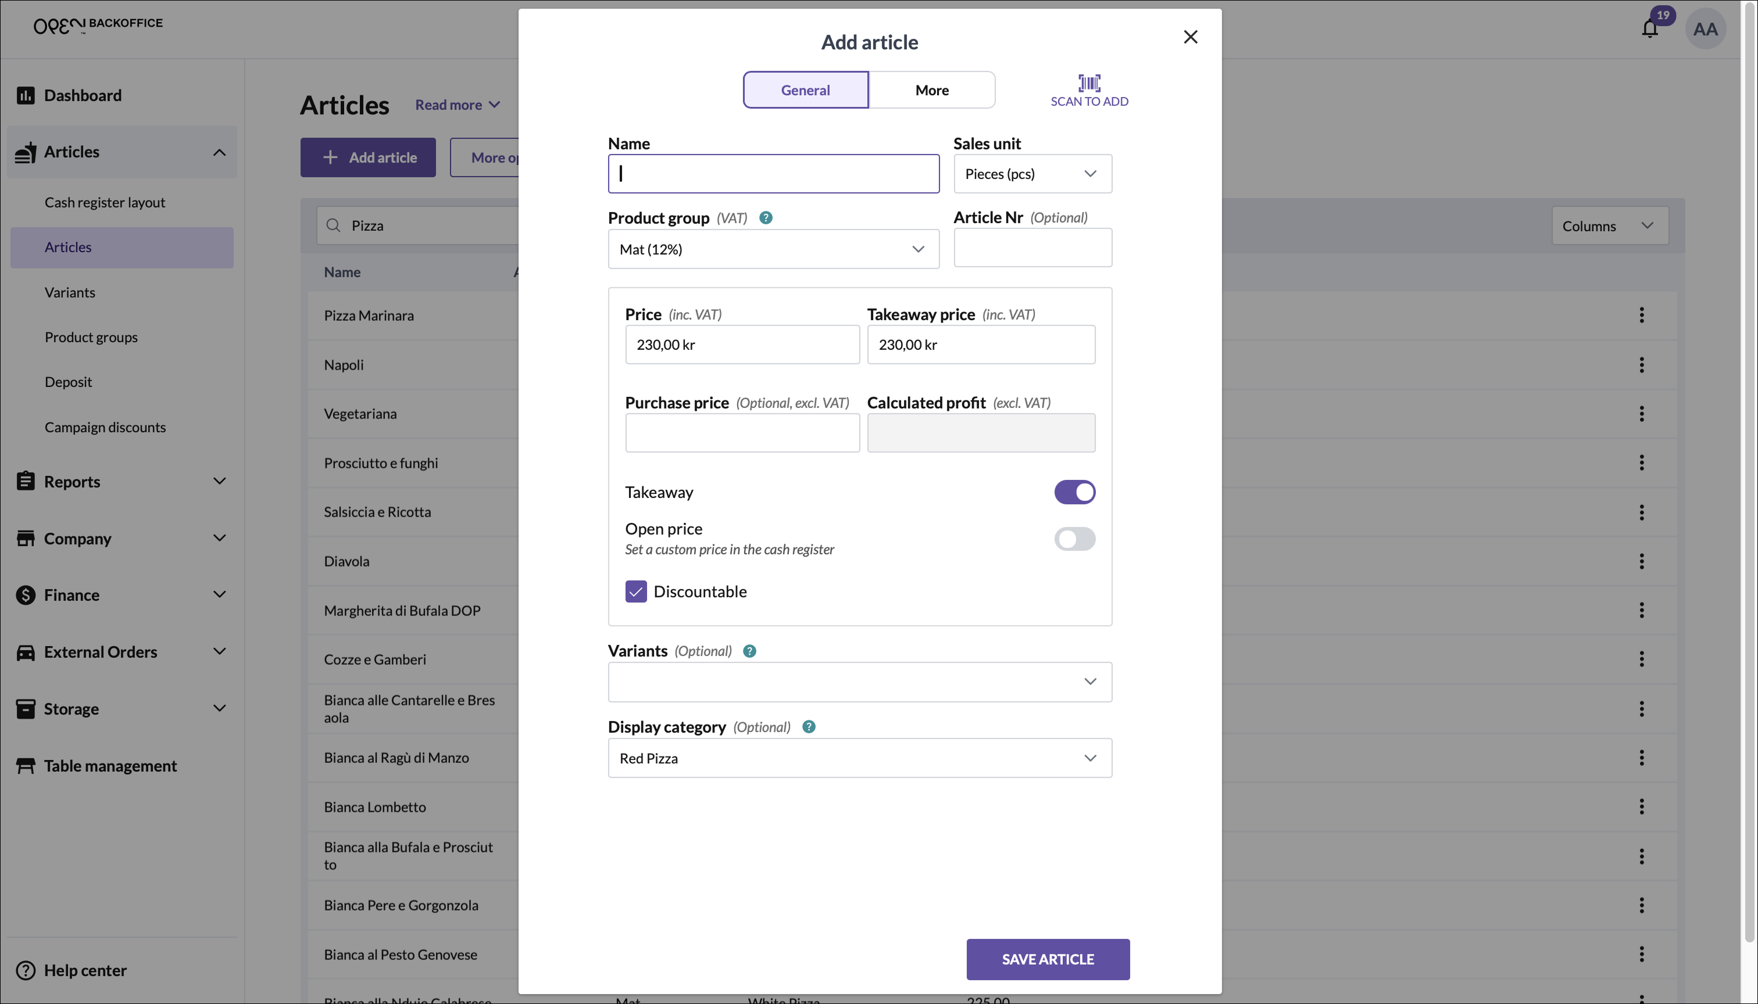Open Bianca al Pesto Genovese actions menu

(x=1641, y=955)
